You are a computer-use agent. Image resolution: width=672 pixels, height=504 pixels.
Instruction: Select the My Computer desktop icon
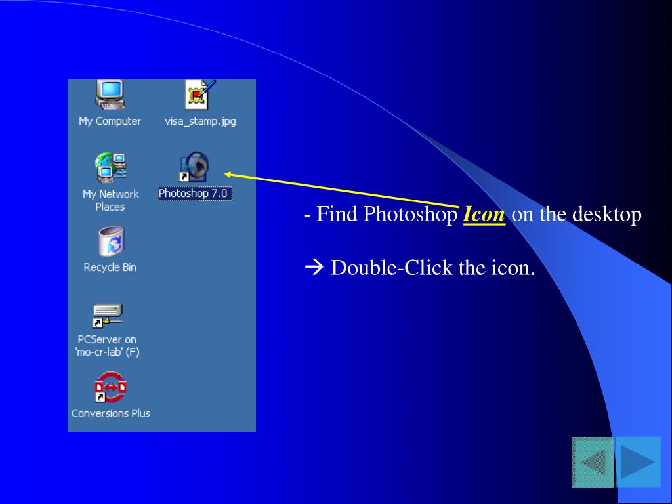click(x=110, y=94)
